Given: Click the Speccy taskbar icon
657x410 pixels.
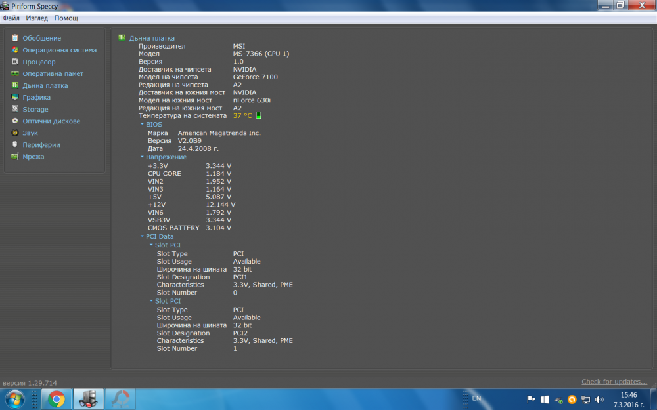Looking at the screenshot, I should pos(89,400).
